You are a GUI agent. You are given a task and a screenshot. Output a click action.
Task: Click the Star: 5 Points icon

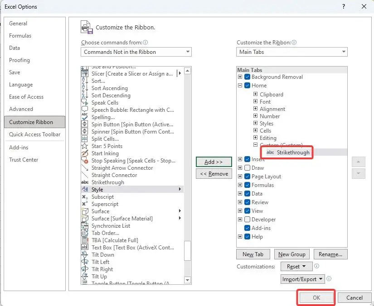tap(85, 146)
